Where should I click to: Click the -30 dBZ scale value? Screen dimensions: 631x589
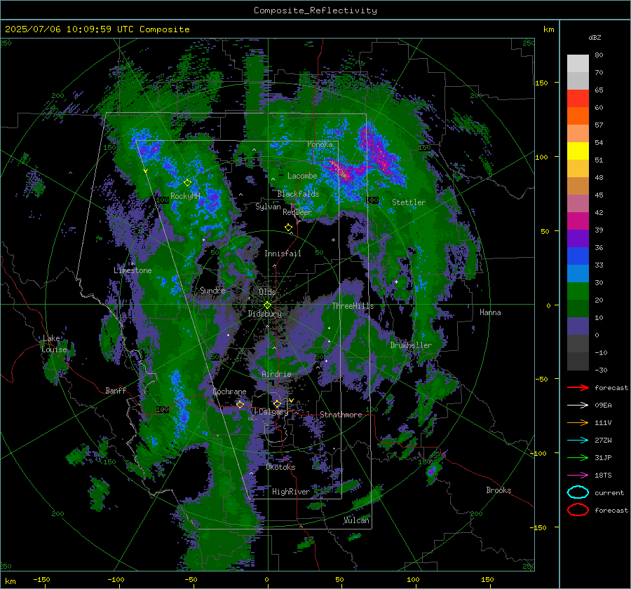[601, 370]
